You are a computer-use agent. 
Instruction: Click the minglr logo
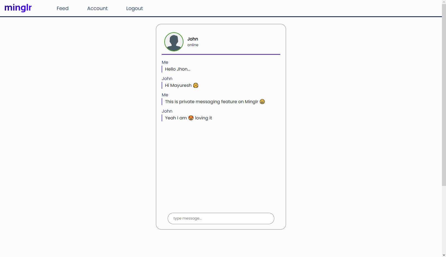click(x=18, y=8)
